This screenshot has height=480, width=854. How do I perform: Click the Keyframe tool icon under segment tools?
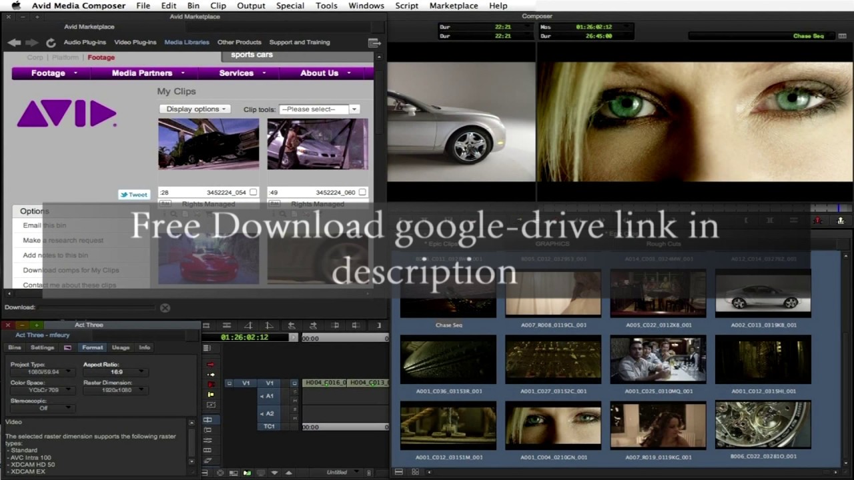(x=211, y=405)
